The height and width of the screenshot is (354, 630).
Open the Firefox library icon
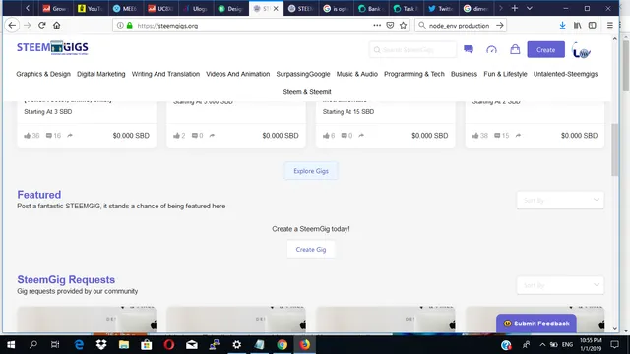coord(578,25)
